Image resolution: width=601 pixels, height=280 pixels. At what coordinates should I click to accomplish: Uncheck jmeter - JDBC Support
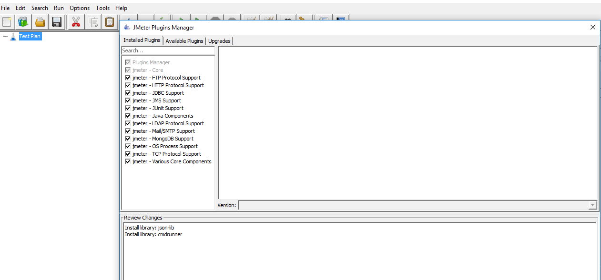128,93
